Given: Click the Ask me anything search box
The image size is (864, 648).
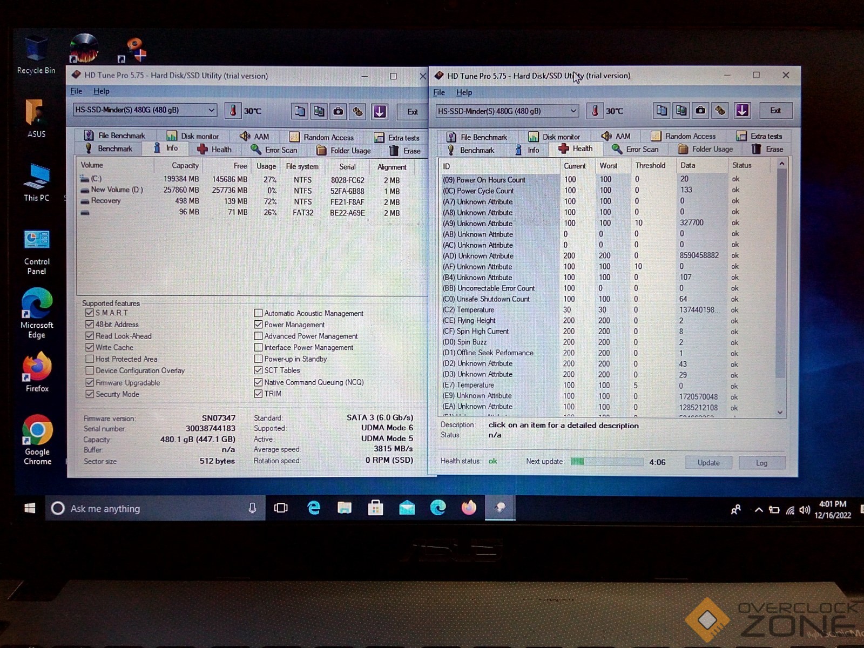Looking at the screenshot, I should click(156, 508).
